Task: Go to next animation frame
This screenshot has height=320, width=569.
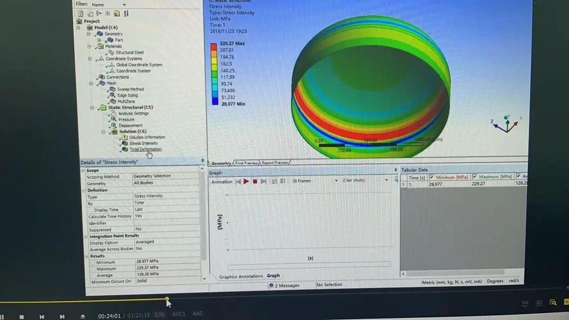Action: (x=263, y=181)
